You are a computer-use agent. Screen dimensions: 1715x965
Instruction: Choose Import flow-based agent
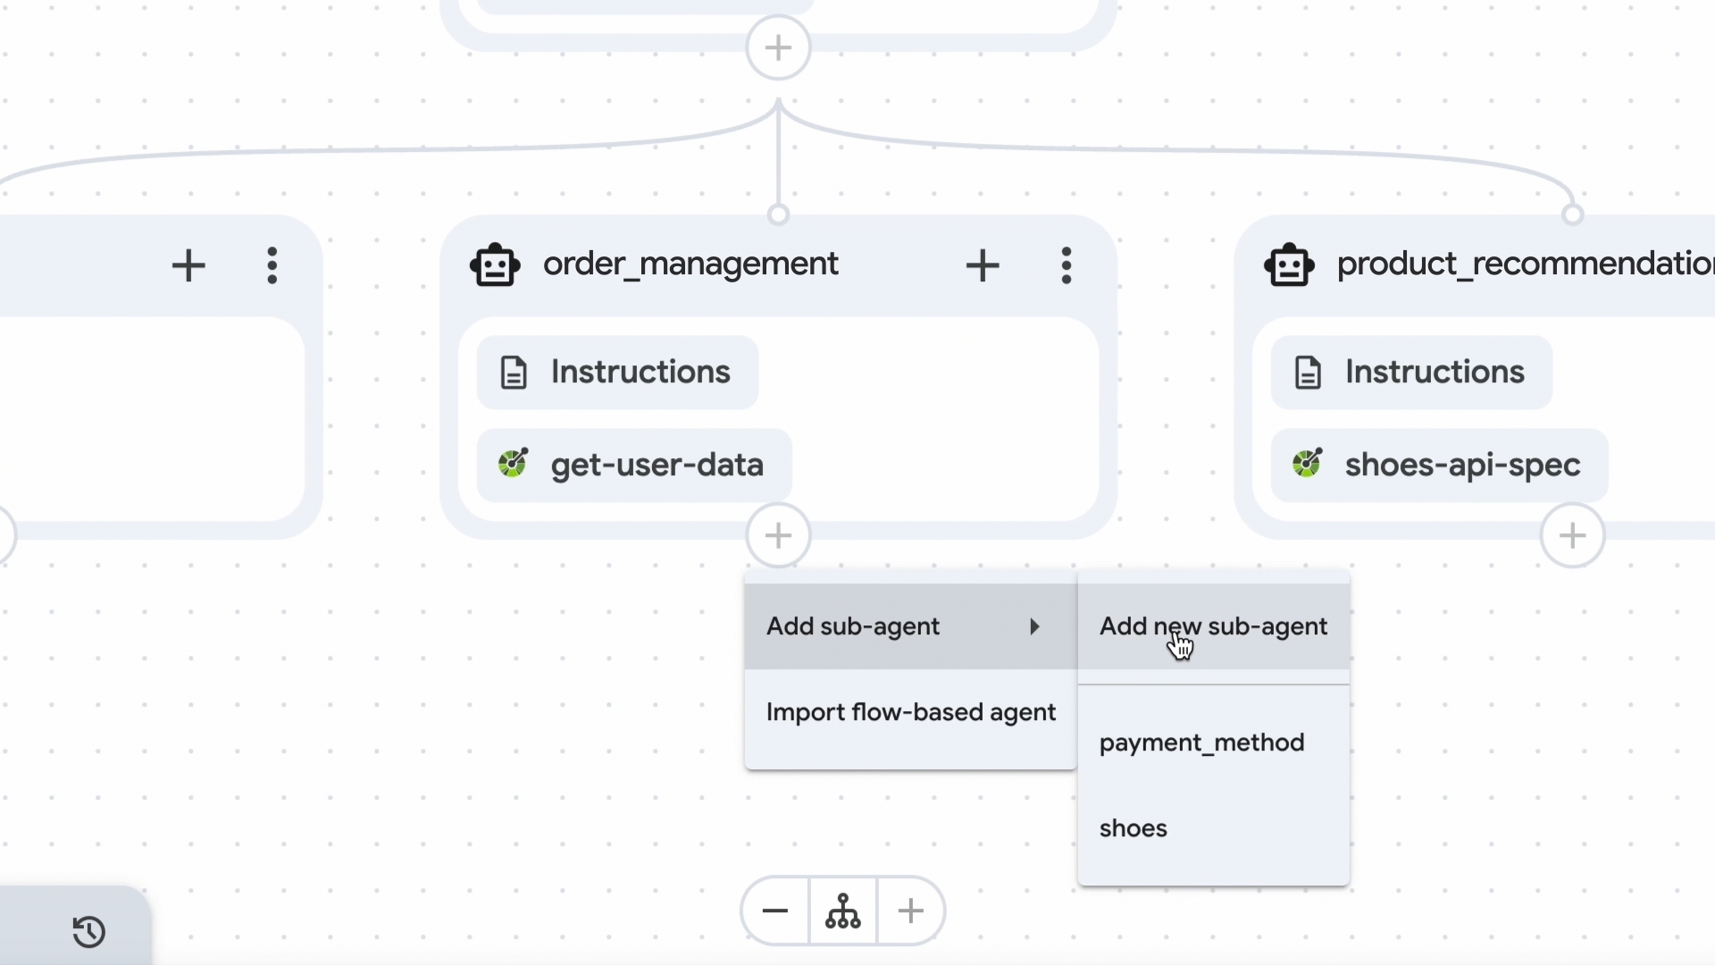pos(910,712)
